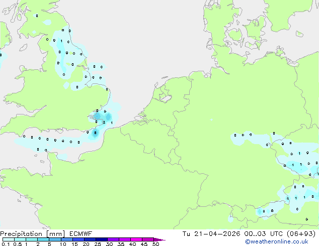
Task: Click the rain marker at bottom right edge
Action: [307, 219]
